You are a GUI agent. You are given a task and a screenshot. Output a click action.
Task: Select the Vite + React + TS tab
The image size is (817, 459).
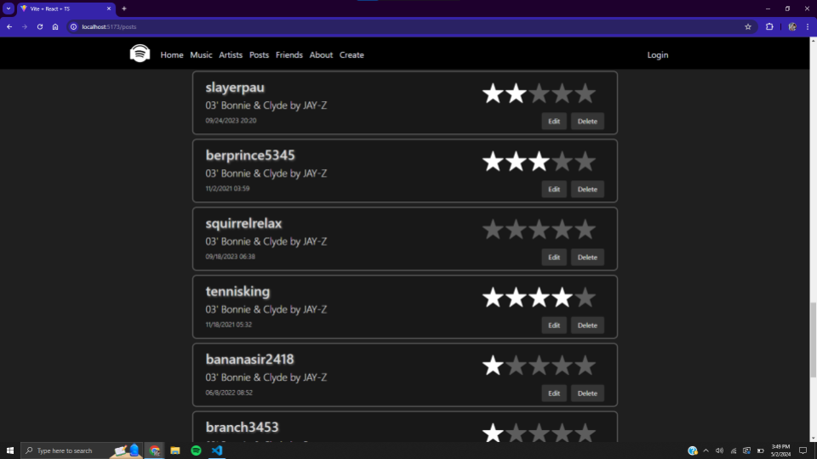coord(66,8)
